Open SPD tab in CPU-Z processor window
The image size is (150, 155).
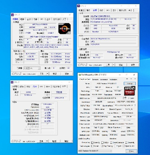(42, 19)
